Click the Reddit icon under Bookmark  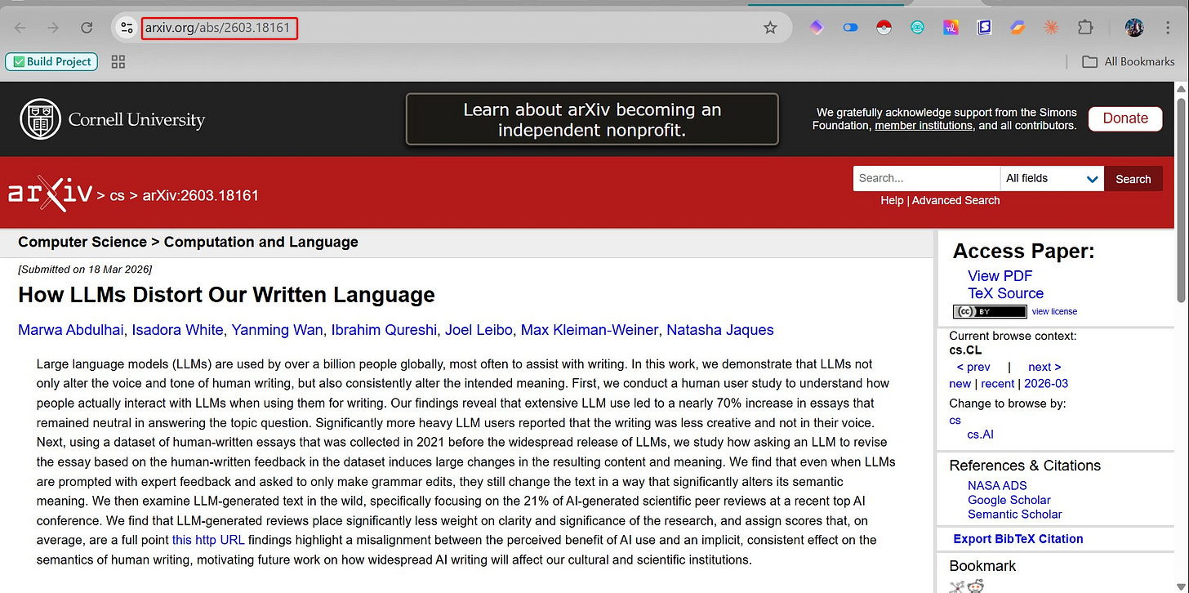(974, 585)
